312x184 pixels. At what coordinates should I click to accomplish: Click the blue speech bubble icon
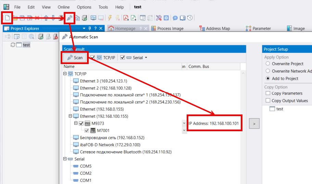(x=175, y=18)
